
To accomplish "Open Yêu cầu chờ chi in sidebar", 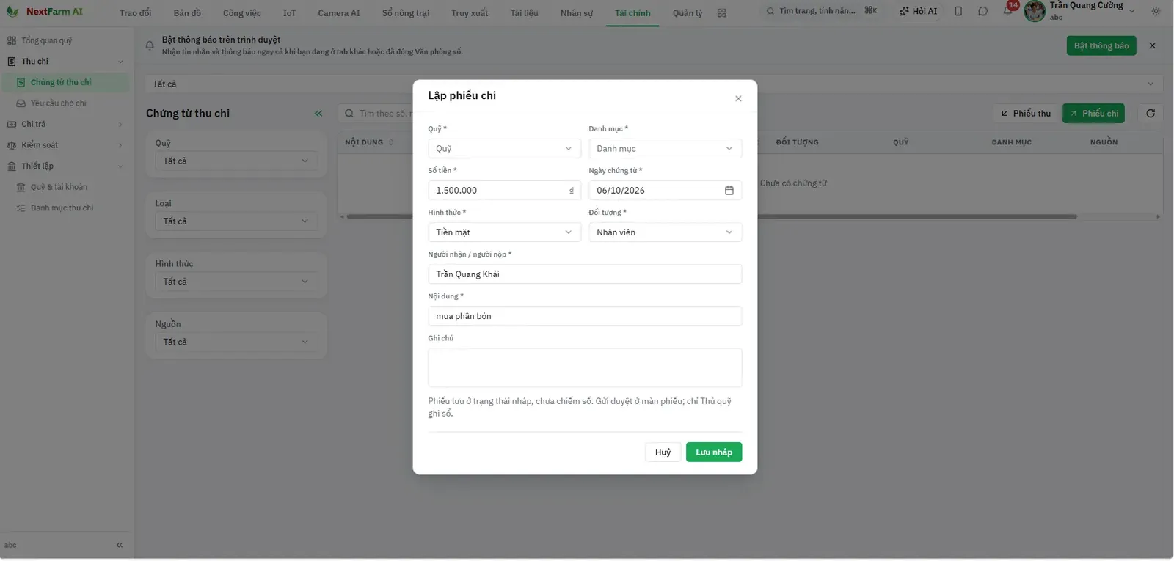I will 58,103.
